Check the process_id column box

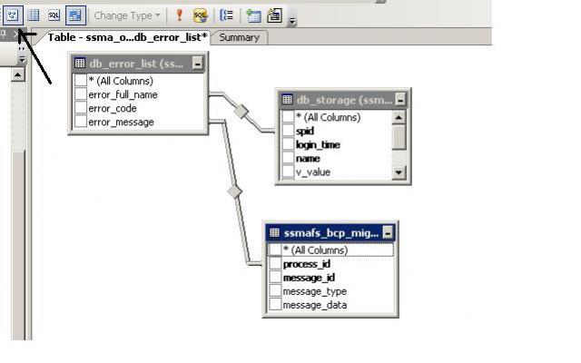click(275, 264)
